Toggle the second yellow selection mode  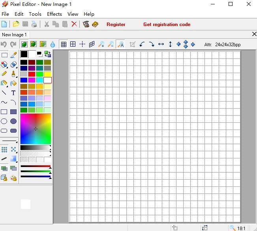point(34,44)
